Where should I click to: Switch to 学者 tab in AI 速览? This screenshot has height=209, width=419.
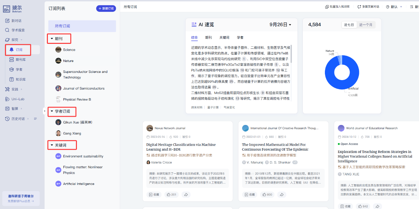coord(240,38)
